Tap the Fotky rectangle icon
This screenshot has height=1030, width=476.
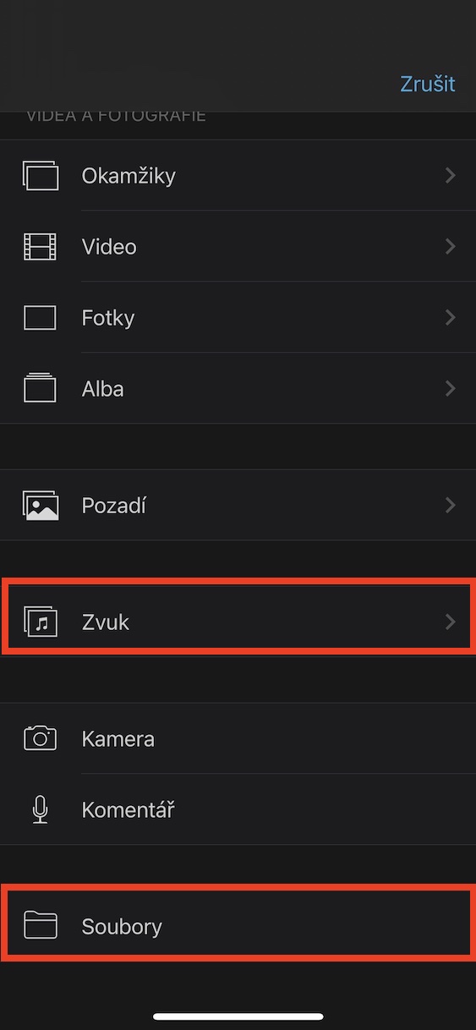tap(40, 318)
